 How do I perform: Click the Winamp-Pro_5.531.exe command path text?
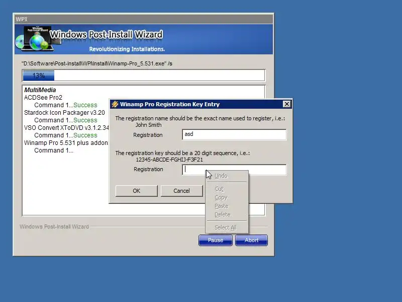click(x=97, y=63)
